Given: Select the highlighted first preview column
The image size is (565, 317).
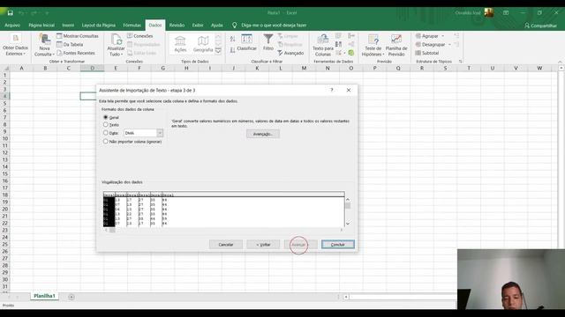Looking at the screenshot, I should coord(109,211).
